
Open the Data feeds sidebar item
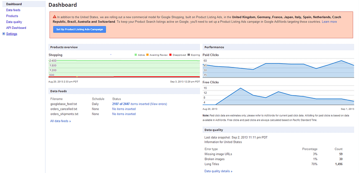coord(13,10)
